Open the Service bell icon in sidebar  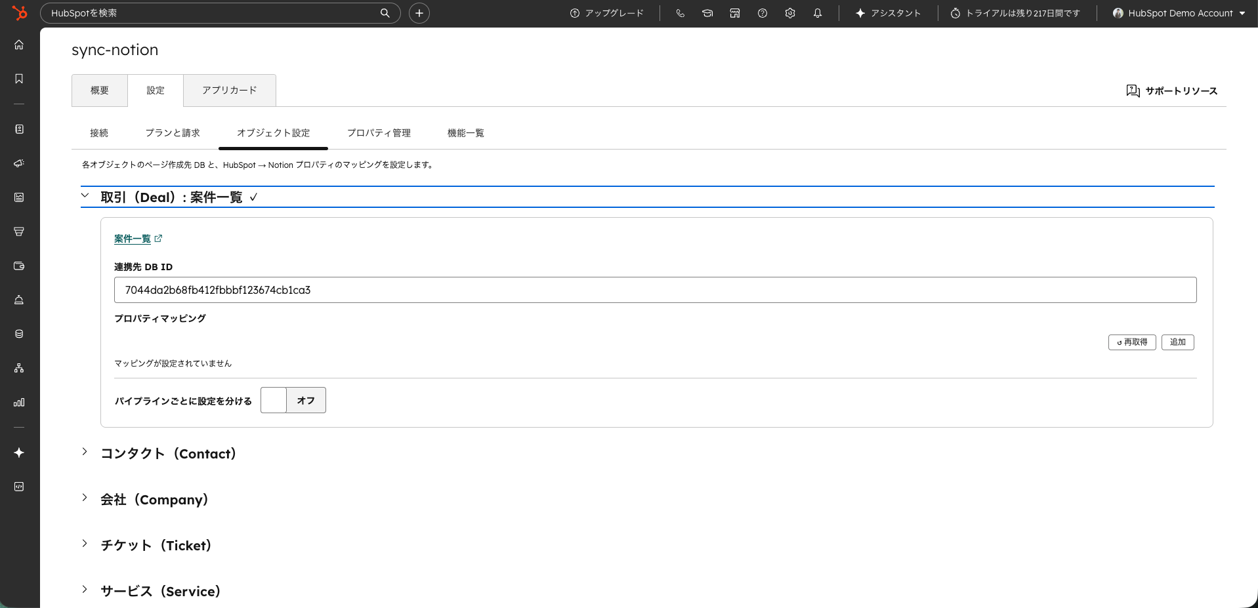pyautogui.click(x=19, y=300)
